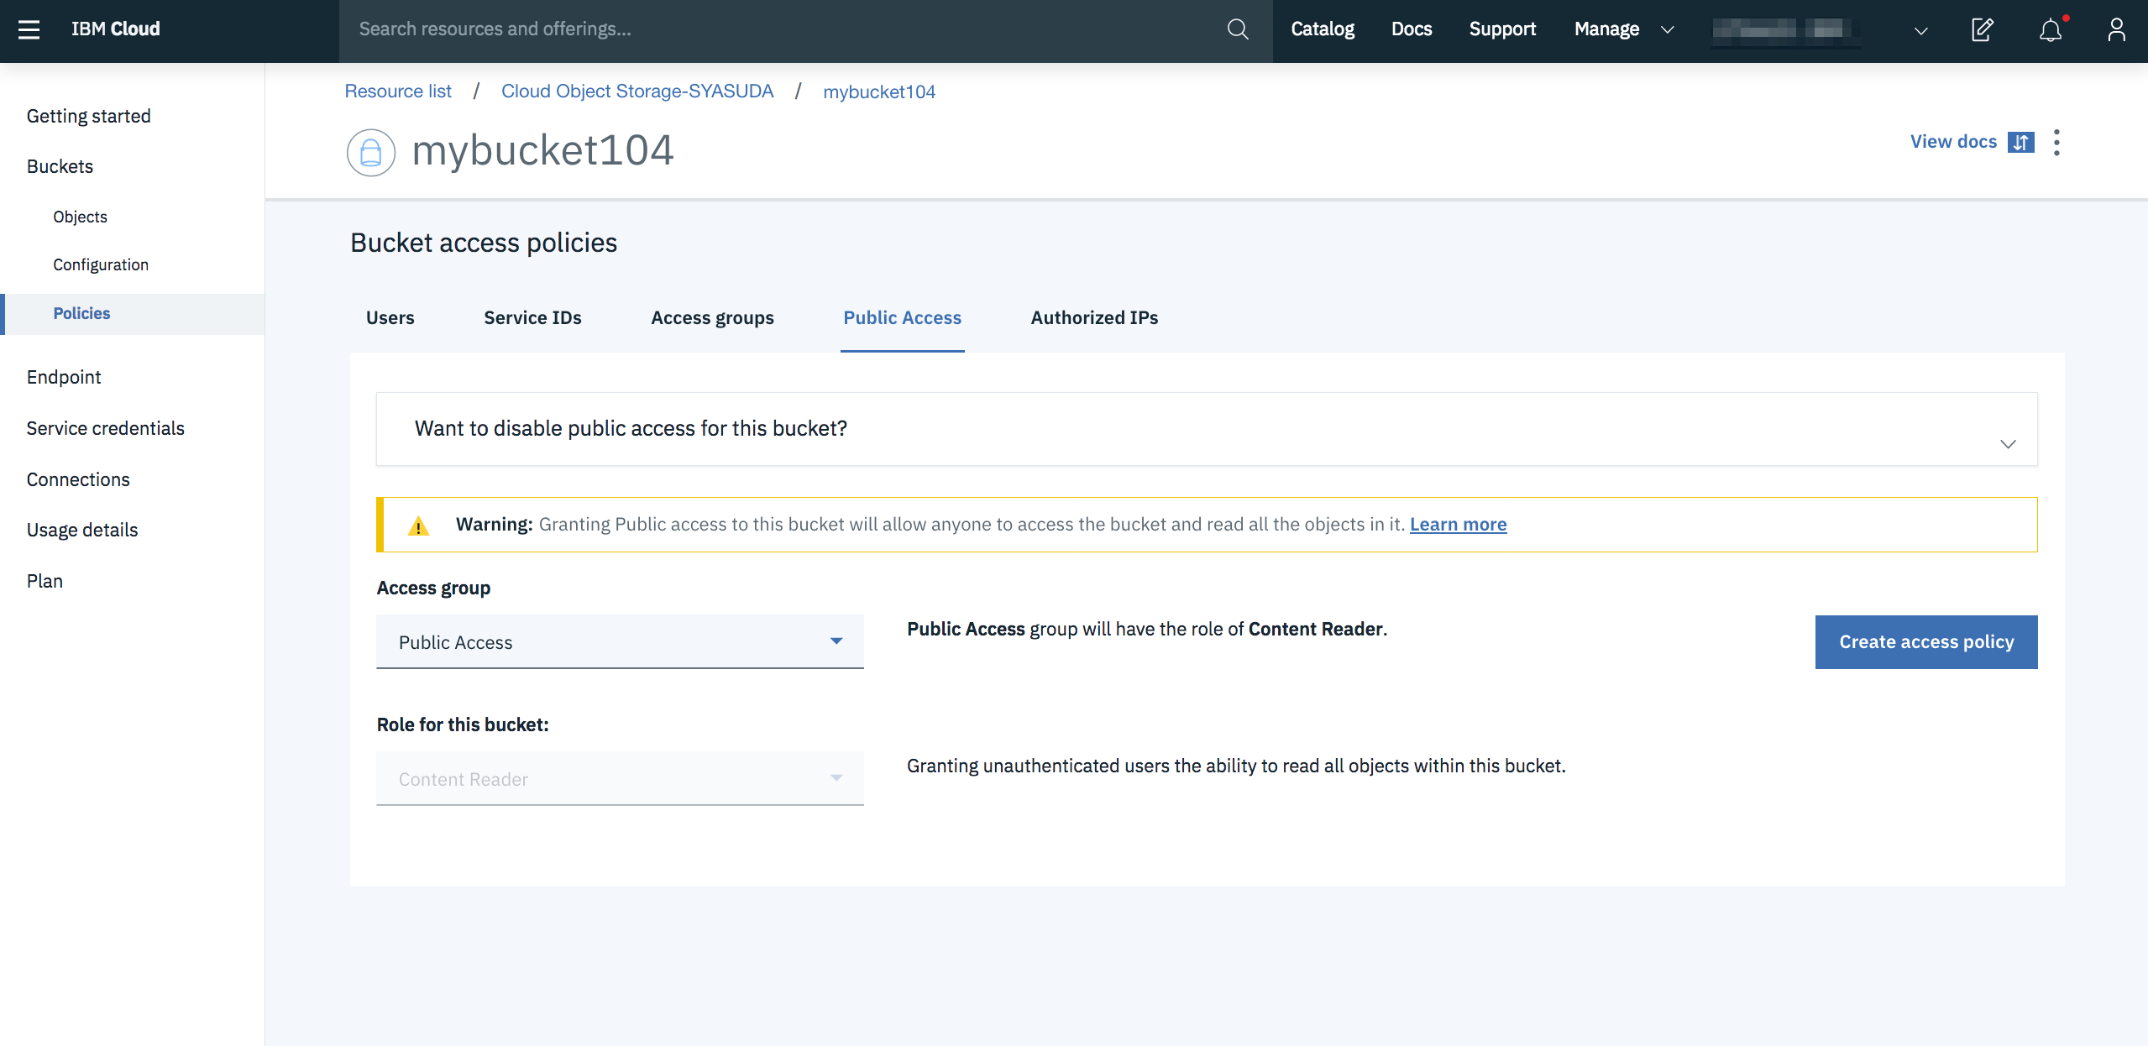
Task: Open the user profile icon
Action: (2116, 30)
